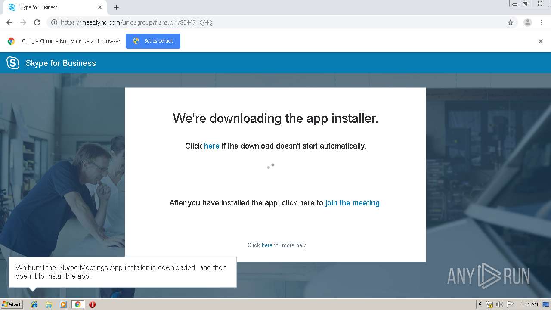Click the address bar URL field

coord(282,22)
